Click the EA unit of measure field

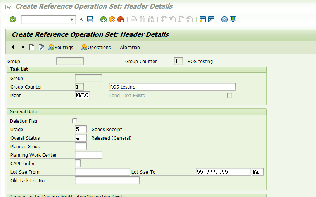[x=257, y=172]
